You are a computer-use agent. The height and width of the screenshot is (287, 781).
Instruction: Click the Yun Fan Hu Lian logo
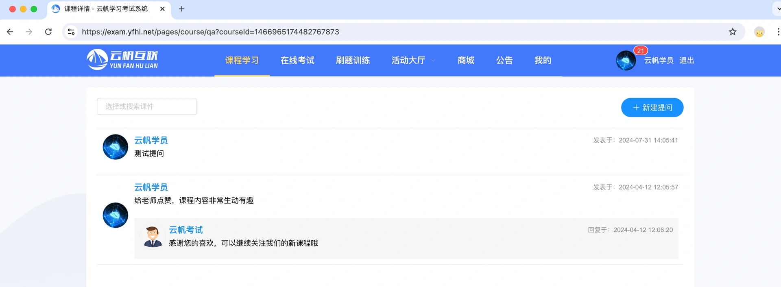122,60
